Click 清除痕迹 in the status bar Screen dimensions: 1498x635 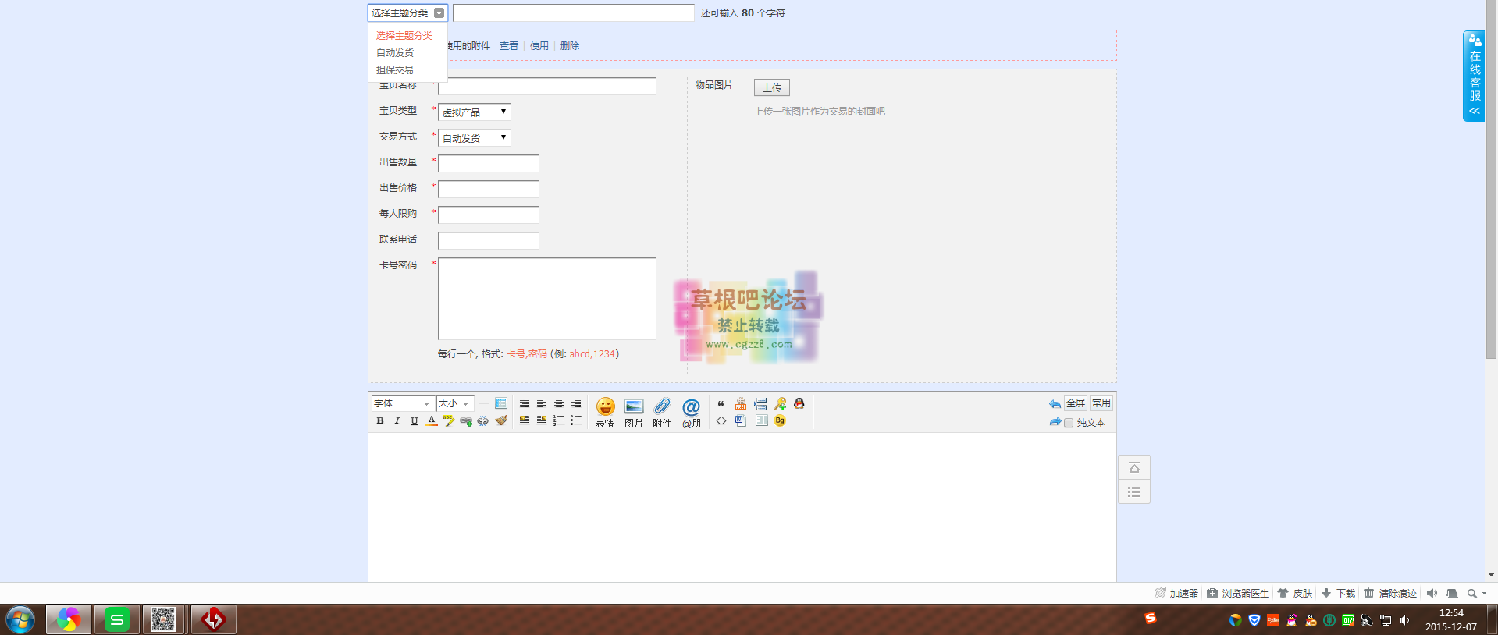[1390, 594]
